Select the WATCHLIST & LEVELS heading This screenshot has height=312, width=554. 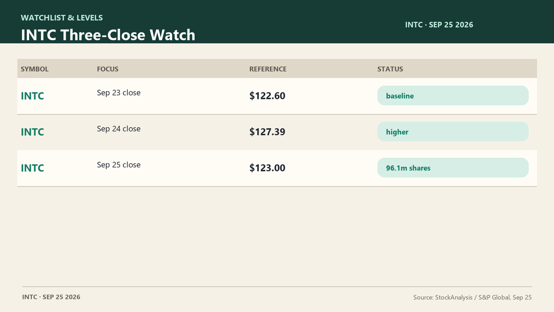(x=62, y=18)
